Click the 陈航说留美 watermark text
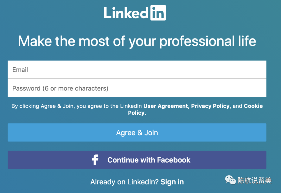The width and height of the screenshot is (281, 193). pyautogui.click(x=254, y=180)
